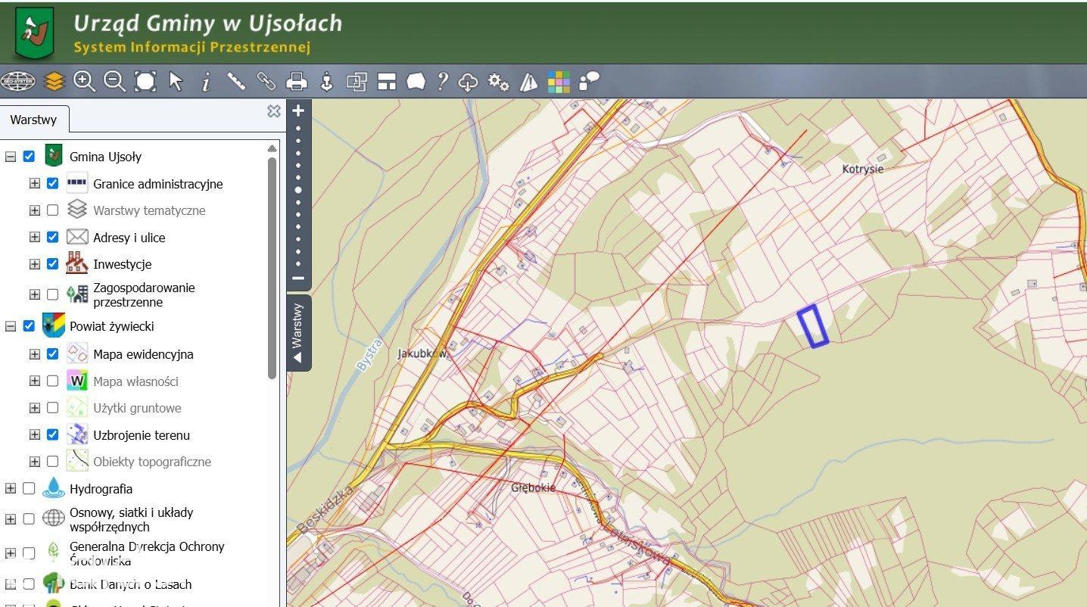Collapse the Gmina Ujsoły group
The width and height of the screenshot is (1087, 607).
coord(11,157)
